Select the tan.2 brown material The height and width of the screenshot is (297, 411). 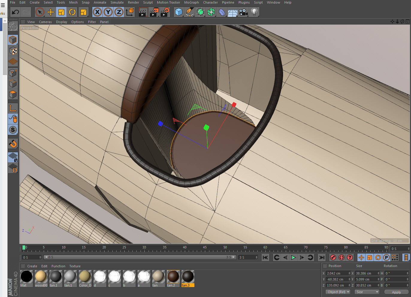tap(173, 279)
